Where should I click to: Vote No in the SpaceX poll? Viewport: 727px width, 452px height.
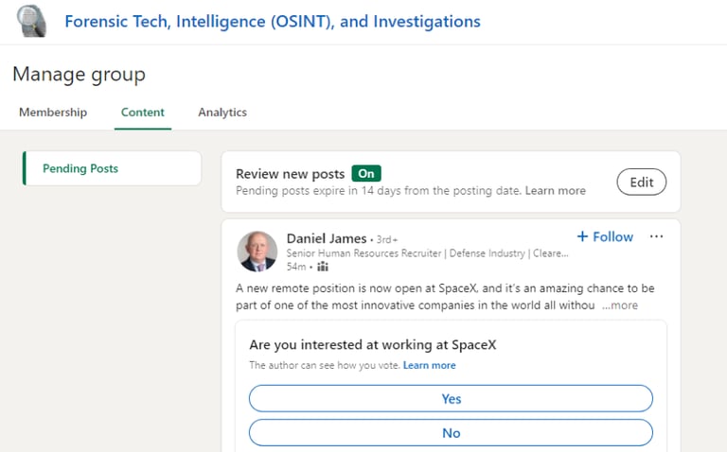[x=451, y=432]
